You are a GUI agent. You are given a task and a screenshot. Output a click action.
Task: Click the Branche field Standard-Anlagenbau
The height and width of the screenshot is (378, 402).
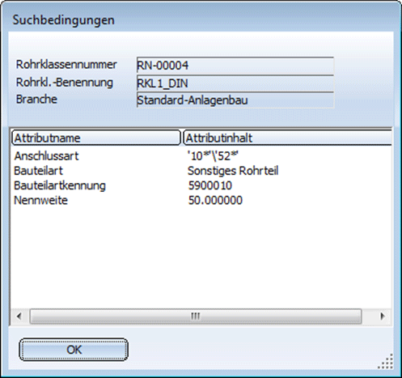click(x=235, y=100)
